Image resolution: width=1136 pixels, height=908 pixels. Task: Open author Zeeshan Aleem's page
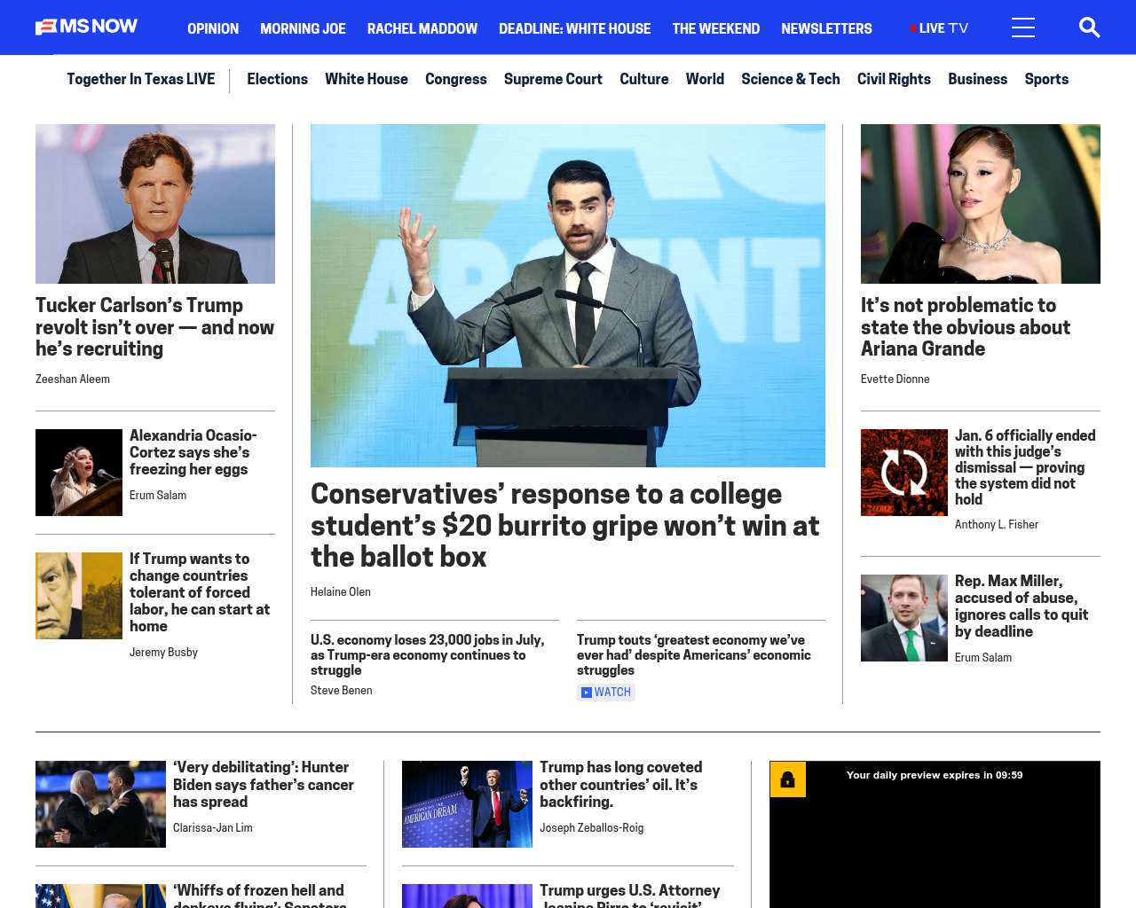73,380
